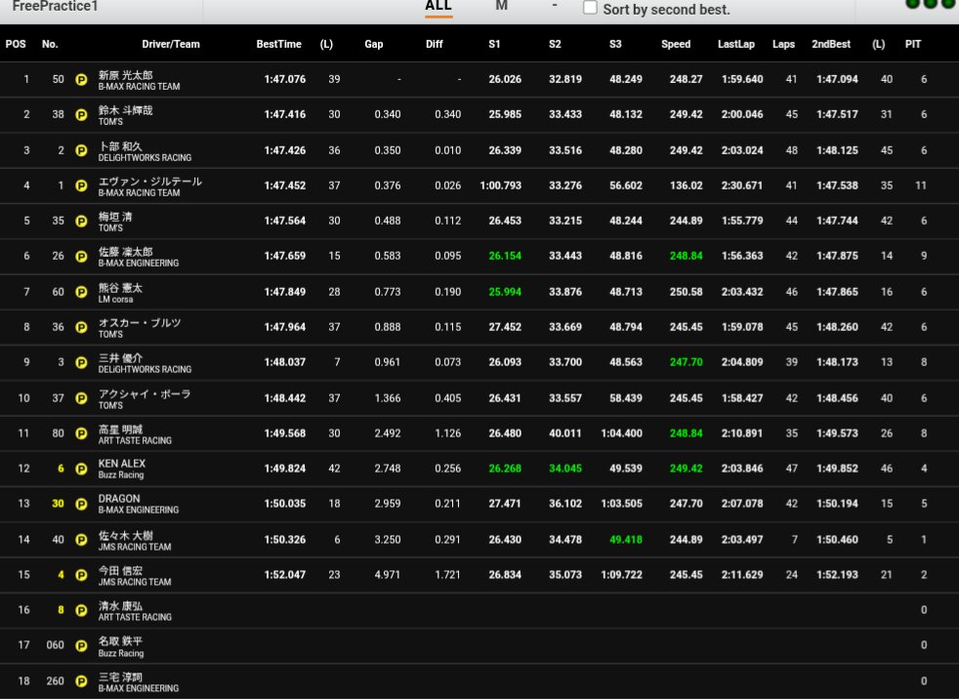
Task: Click last lap 1:55.779
Action: pyautogui.click(x=742, y=221)
